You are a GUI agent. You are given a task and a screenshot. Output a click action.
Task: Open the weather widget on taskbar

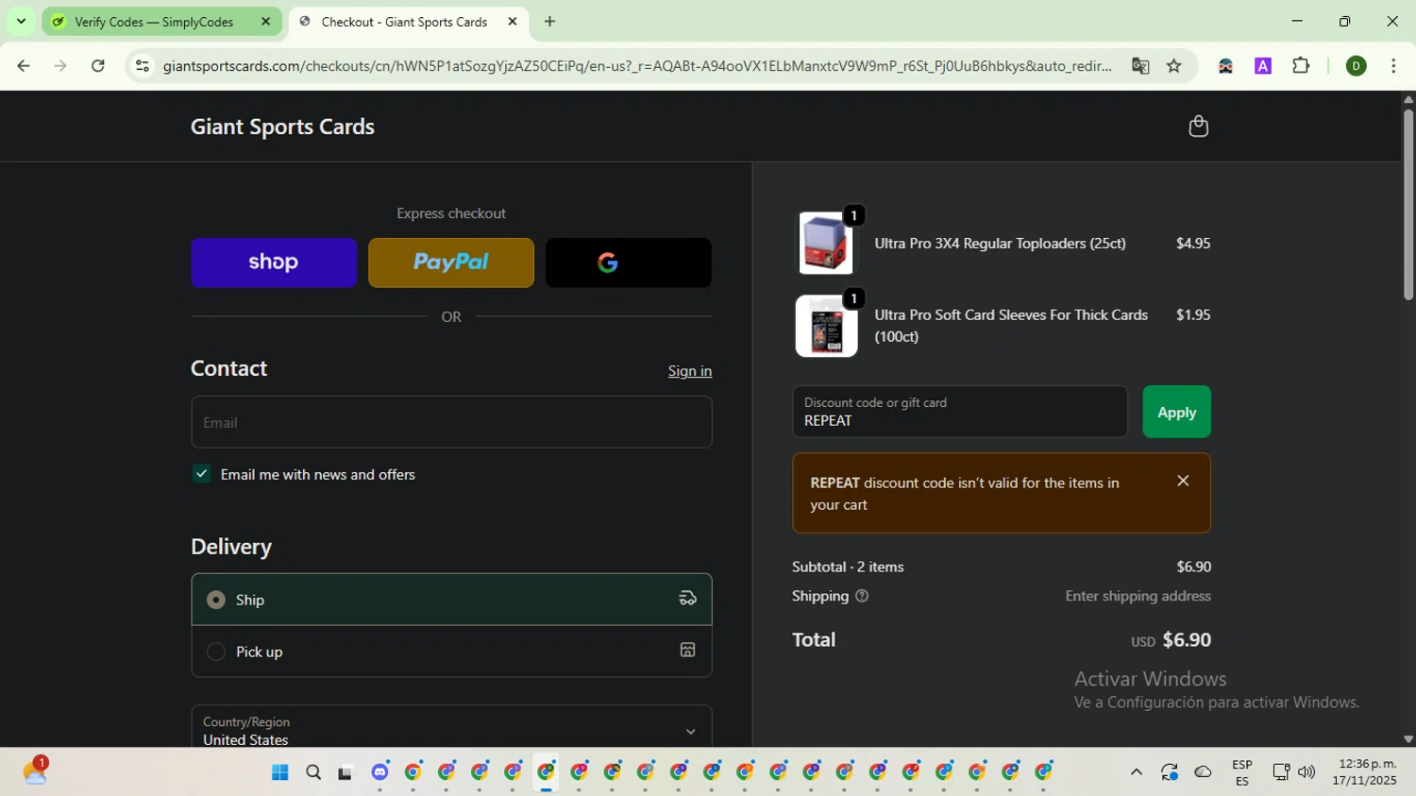tap(35, 771)
